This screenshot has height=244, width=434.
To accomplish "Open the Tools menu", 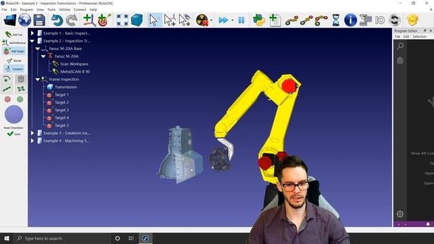I will [52, 9].
